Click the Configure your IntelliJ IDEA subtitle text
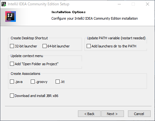This screenshot has height=121, width=155. click(x=94, y=18)
